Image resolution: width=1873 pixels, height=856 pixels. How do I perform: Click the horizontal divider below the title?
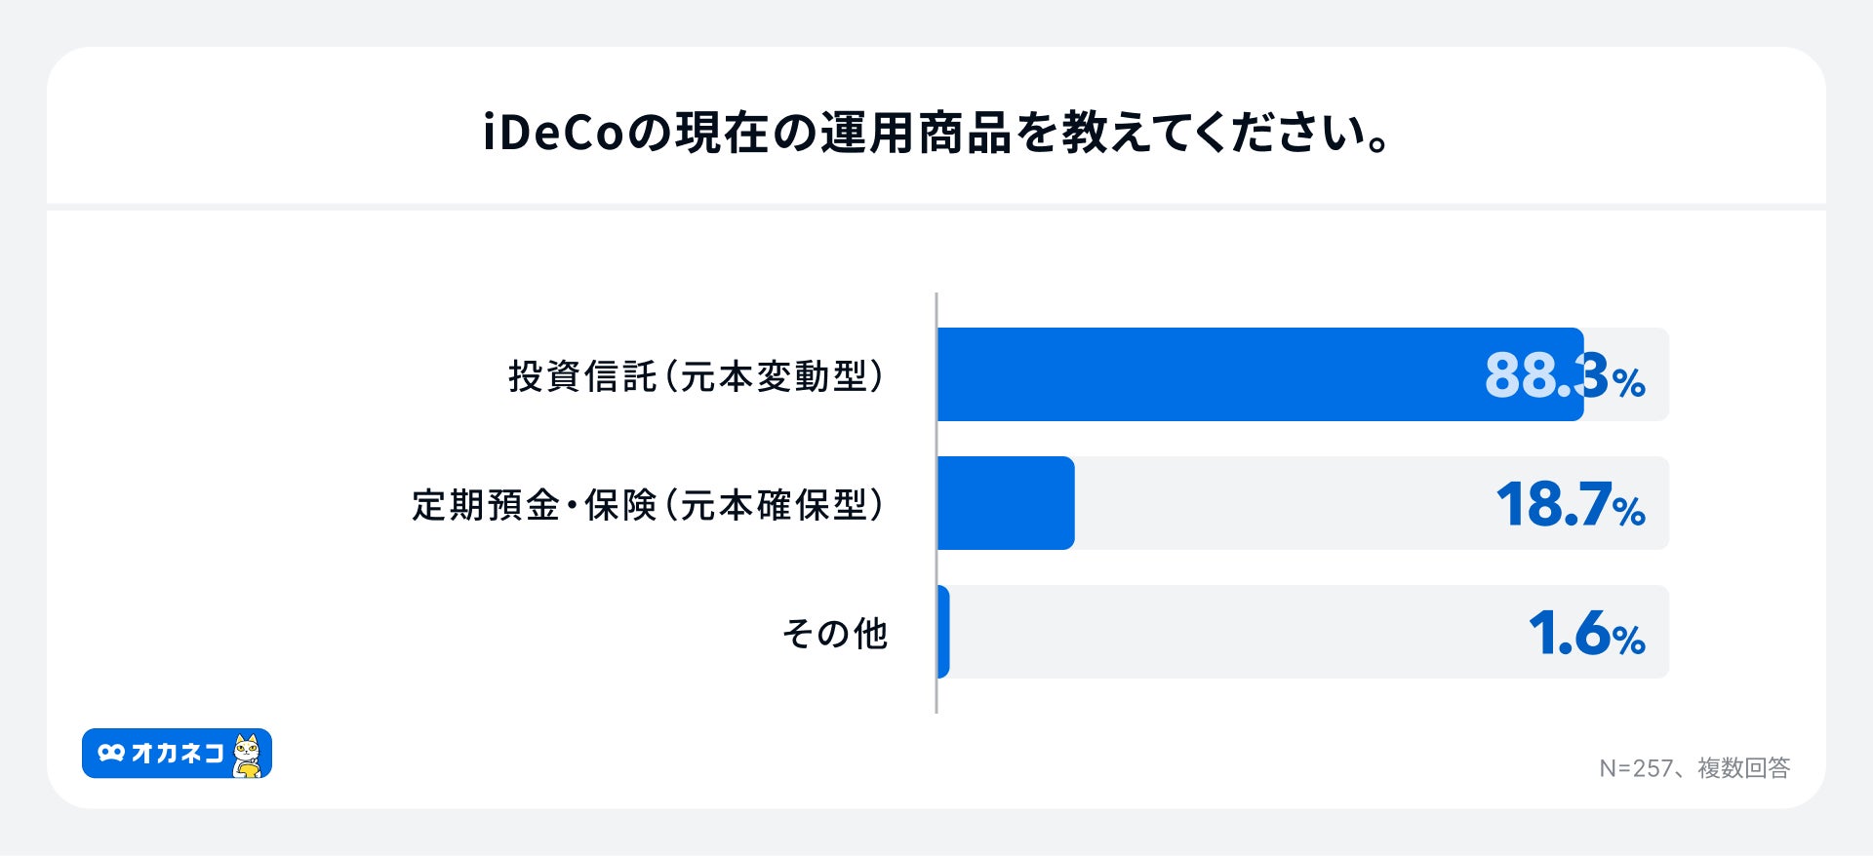[x=936, y=207]
